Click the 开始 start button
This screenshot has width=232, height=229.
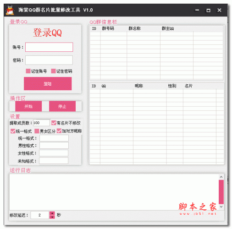point(28,106)
